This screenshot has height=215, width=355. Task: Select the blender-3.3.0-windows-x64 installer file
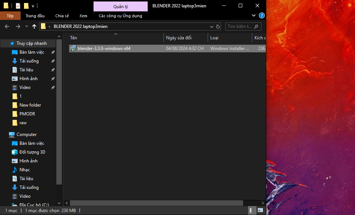[x=104, y=49]
